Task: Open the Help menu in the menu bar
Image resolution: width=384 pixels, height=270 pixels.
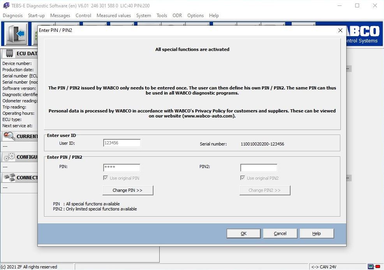Action: click(214, 16)
